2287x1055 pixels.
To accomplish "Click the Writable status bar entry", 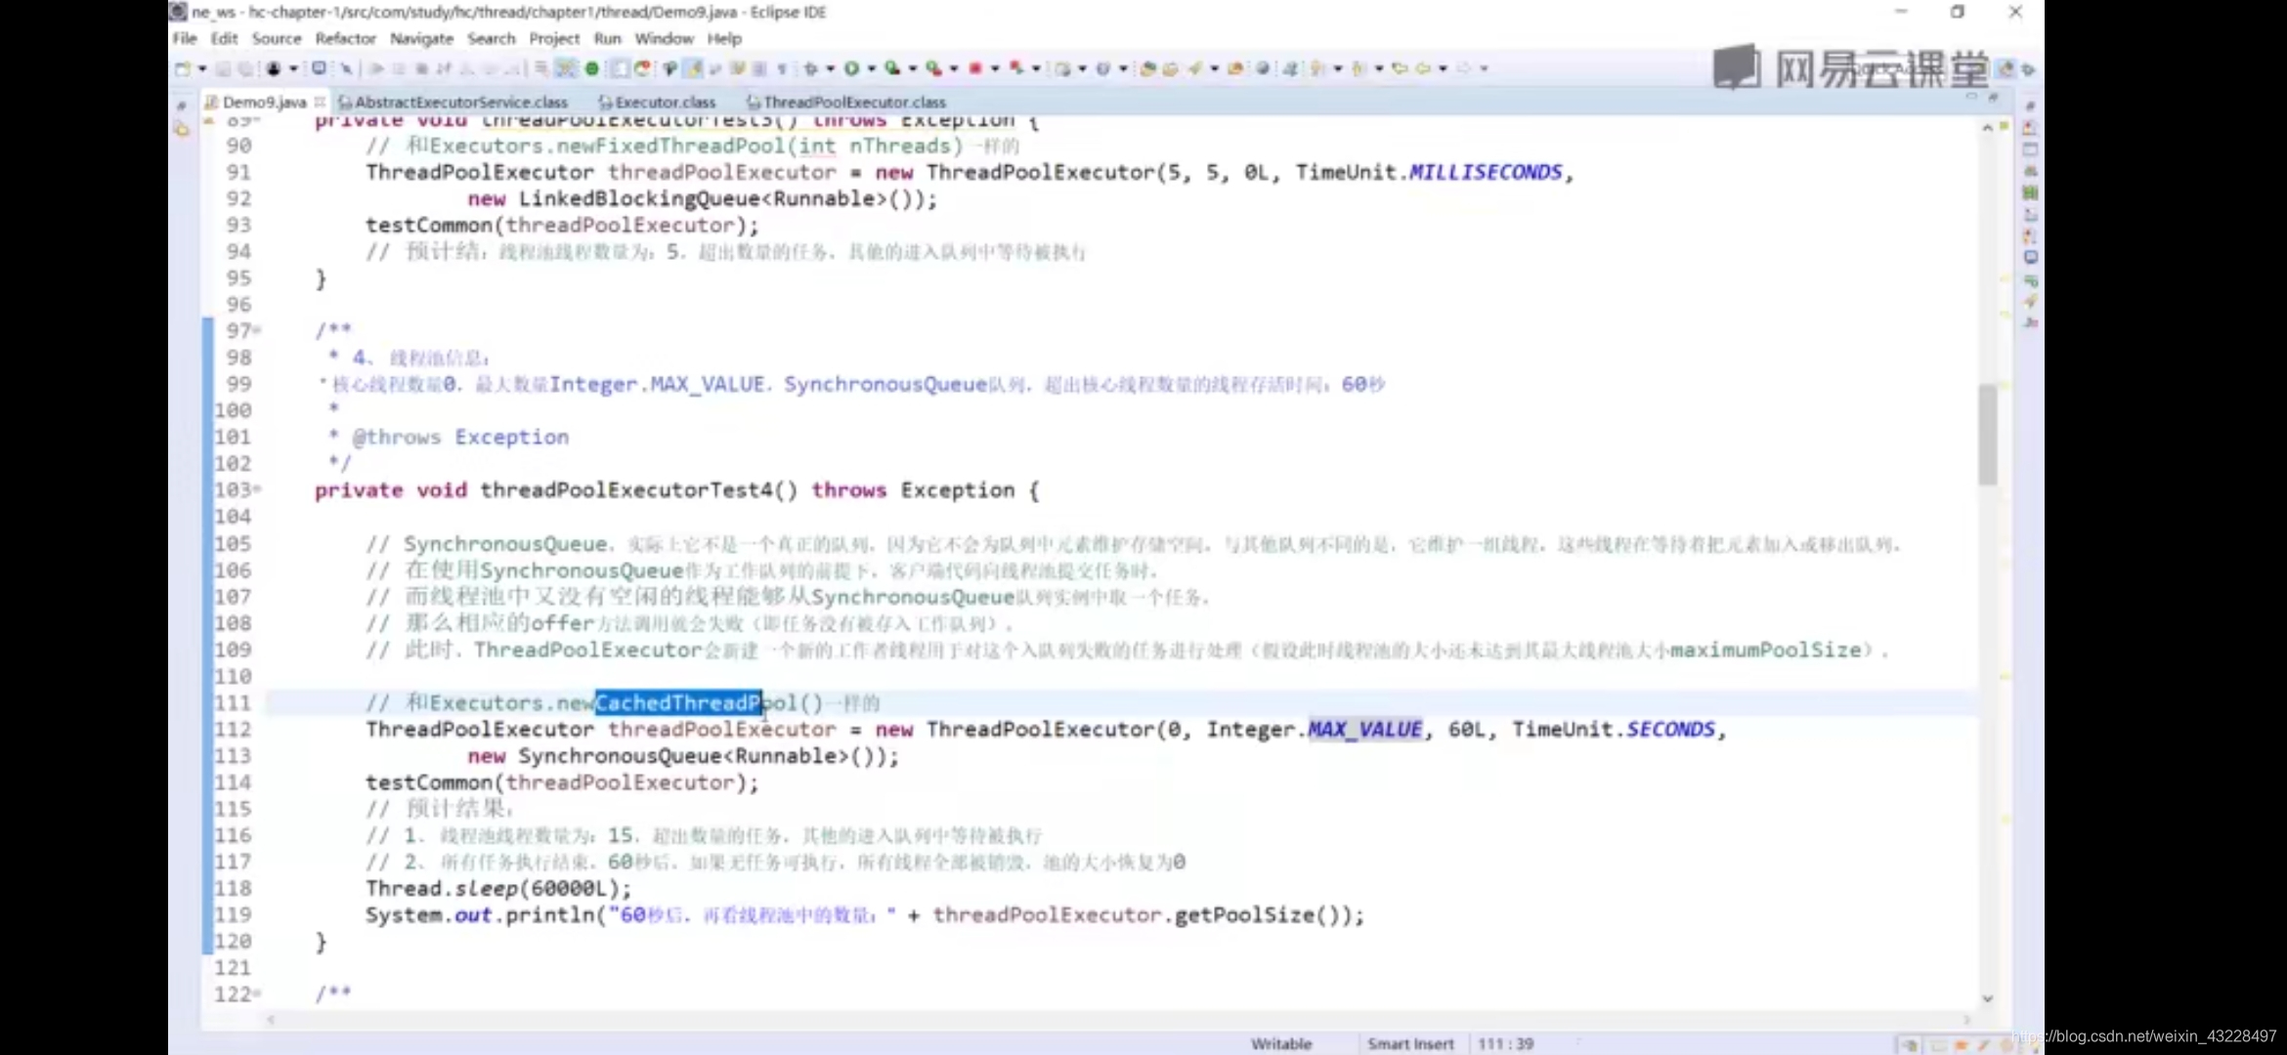I will 1281,1043.
